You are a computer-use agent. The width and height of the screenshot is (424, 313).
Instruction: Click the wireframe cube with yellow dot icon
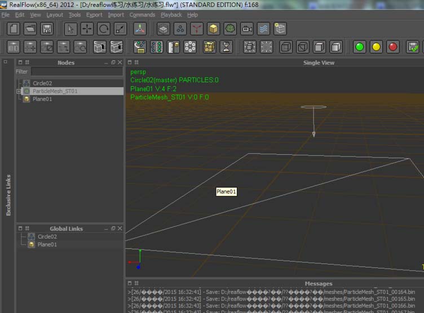[280, 29]
